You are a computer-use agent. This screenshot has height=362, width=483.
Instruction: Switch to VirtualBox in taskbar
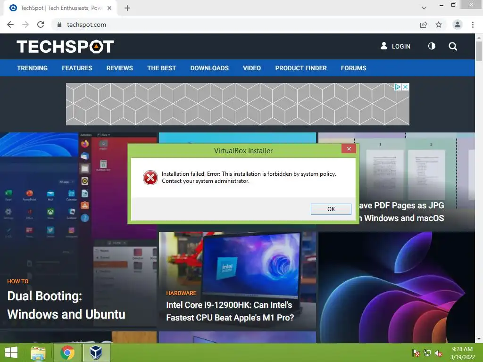[x=96, y=353]
